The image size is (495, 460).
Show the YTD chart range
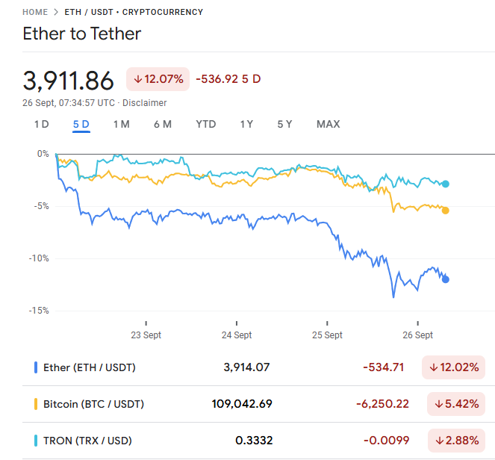tap(205, 124)
